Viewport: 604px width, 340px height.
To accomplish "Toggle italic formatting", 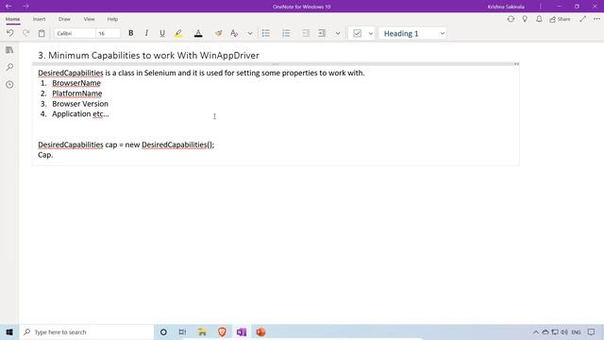I will tap(146, 34).
